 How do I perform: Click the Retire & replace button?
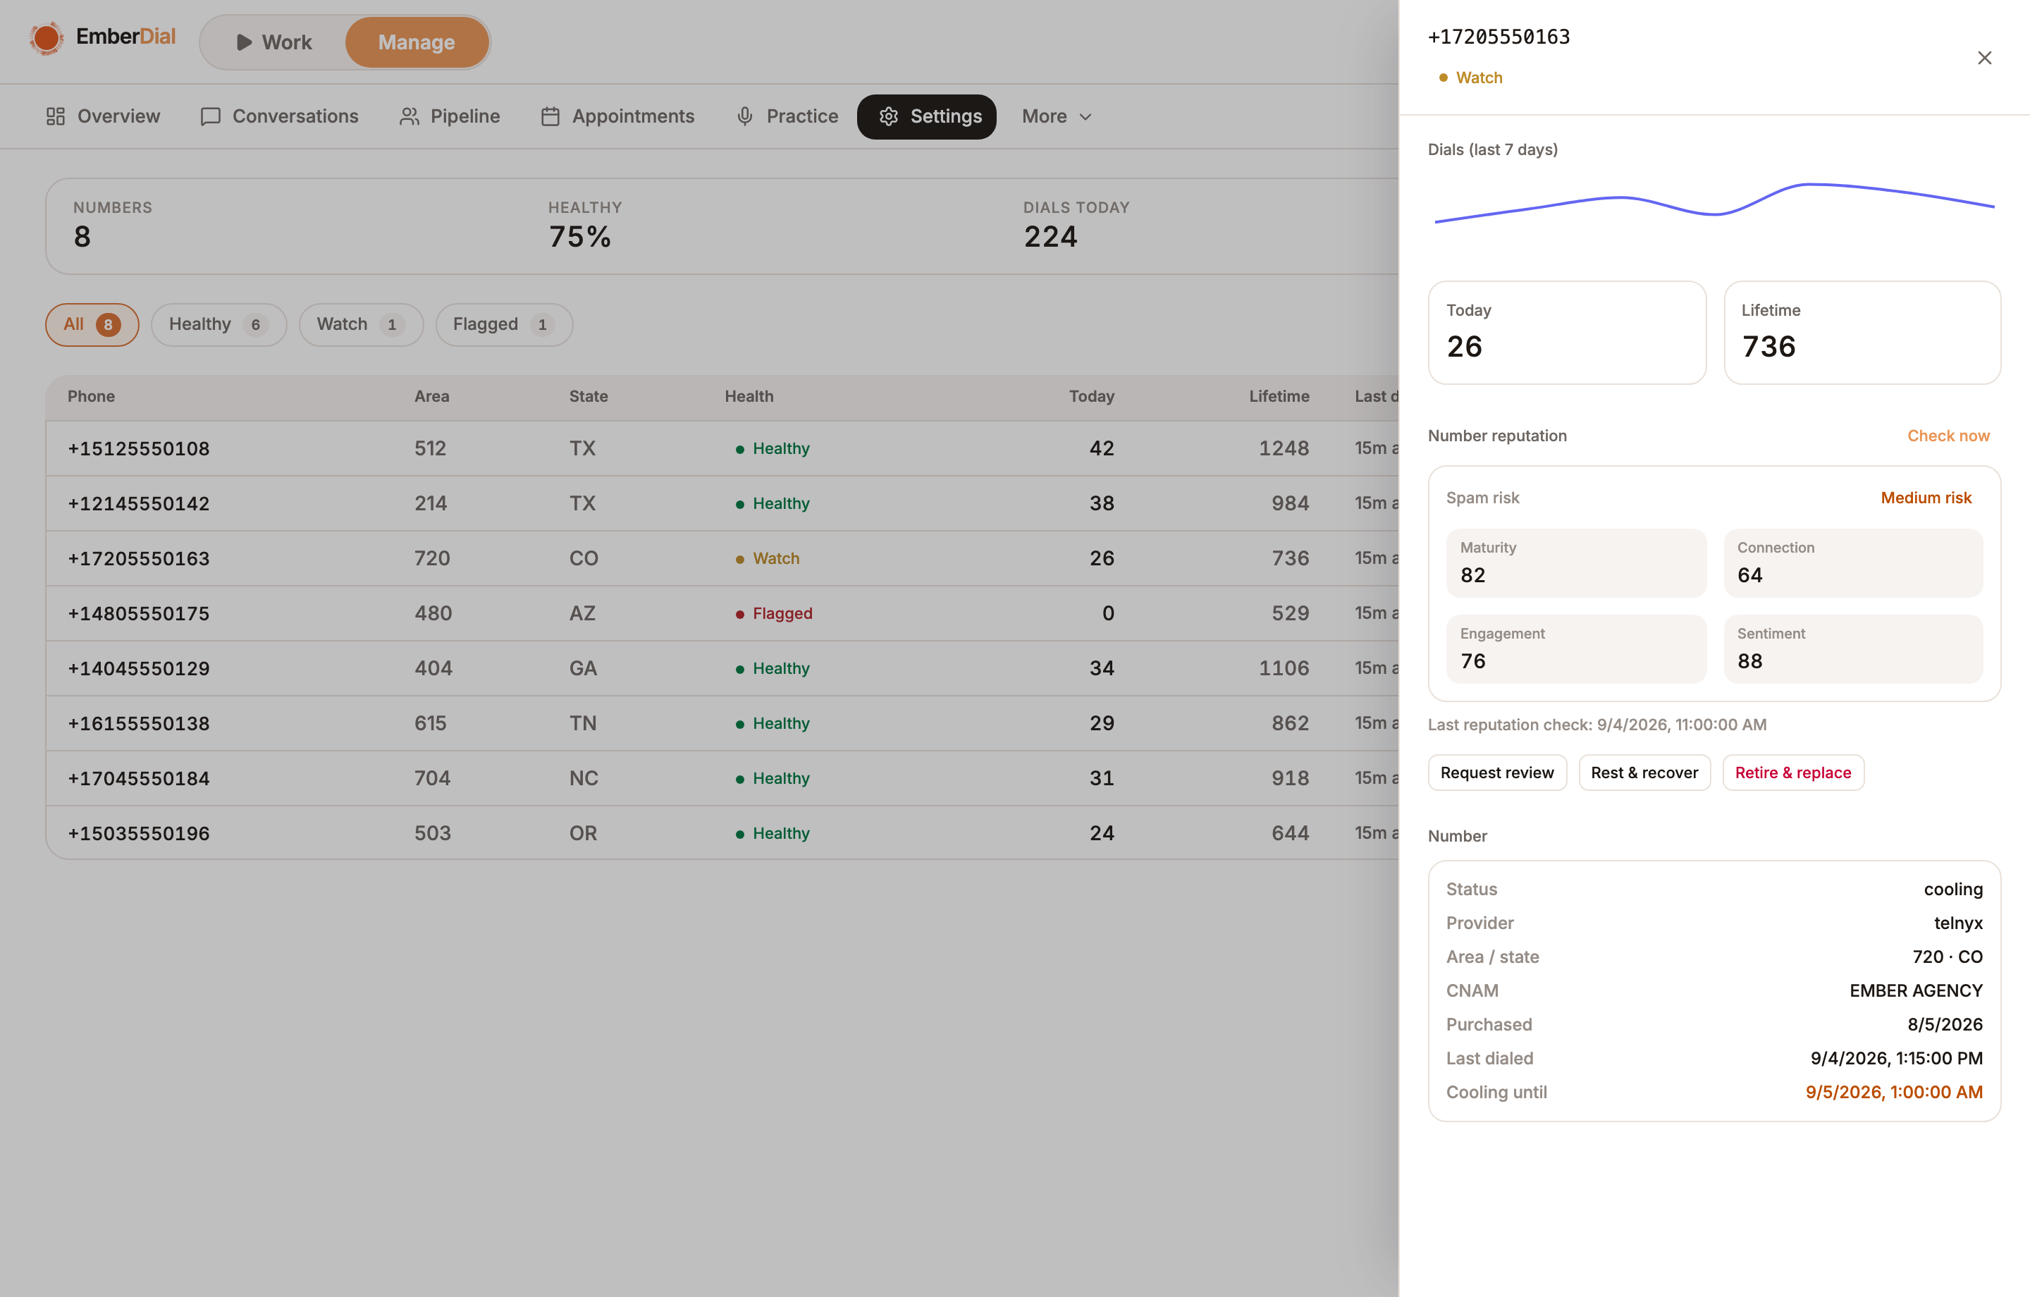point(1793,773)
